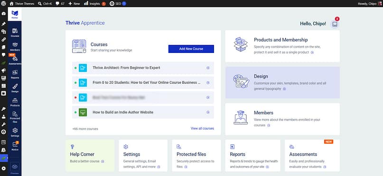Open the Protected files card
Image resolution: width=383 pixels, height=176 pixels.
[x=196, y=156]
